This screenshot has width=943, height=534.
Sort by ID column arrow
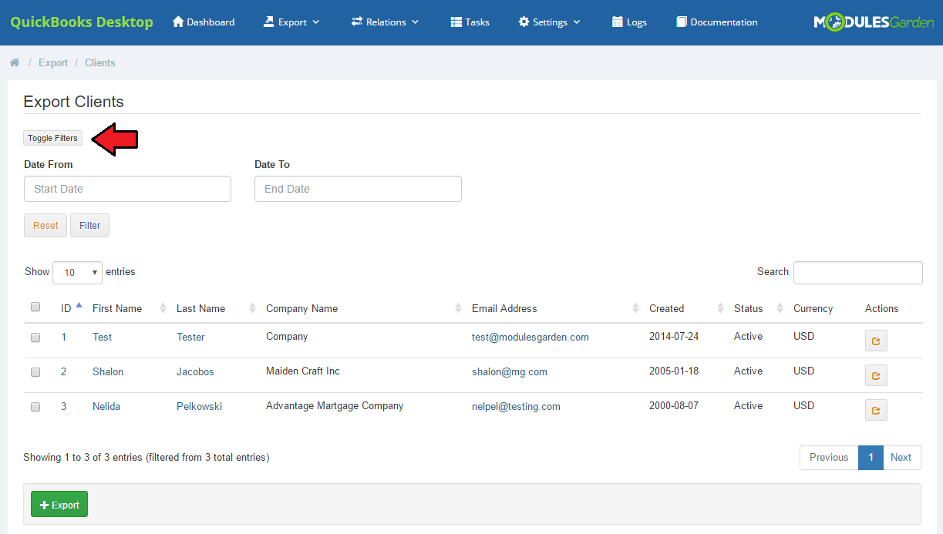(x=79, y=306)
